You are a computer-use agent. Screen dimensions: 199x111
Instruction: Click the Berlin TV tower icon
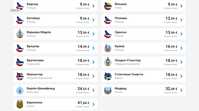coord(20,90)
